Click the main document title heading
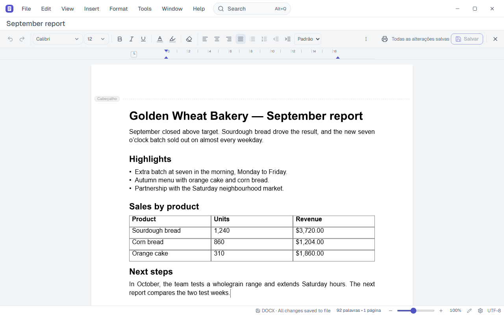The height and width of the screenshot is (315, 504). pos(246,116)
